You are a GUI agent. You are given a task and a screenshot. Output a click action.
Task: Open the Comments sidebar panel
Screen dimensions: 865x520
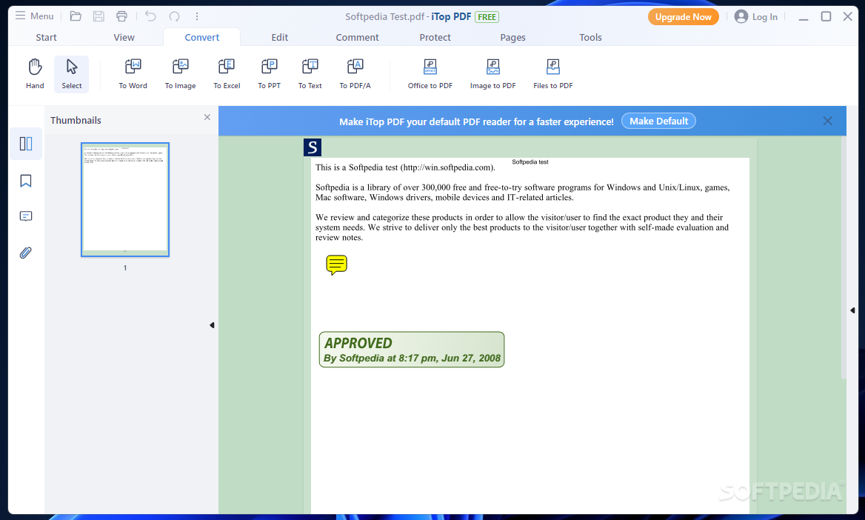click(x=26, y=216)
